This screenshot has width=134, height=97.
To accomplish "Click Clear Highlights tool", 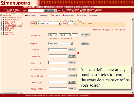I will tap(68, 15).
